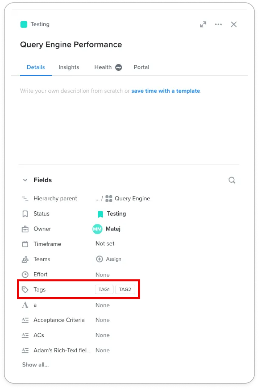This screenshot has width=259, height=389.
Task: Click the Acceptance Criteria field label
Action: (59, 320)
